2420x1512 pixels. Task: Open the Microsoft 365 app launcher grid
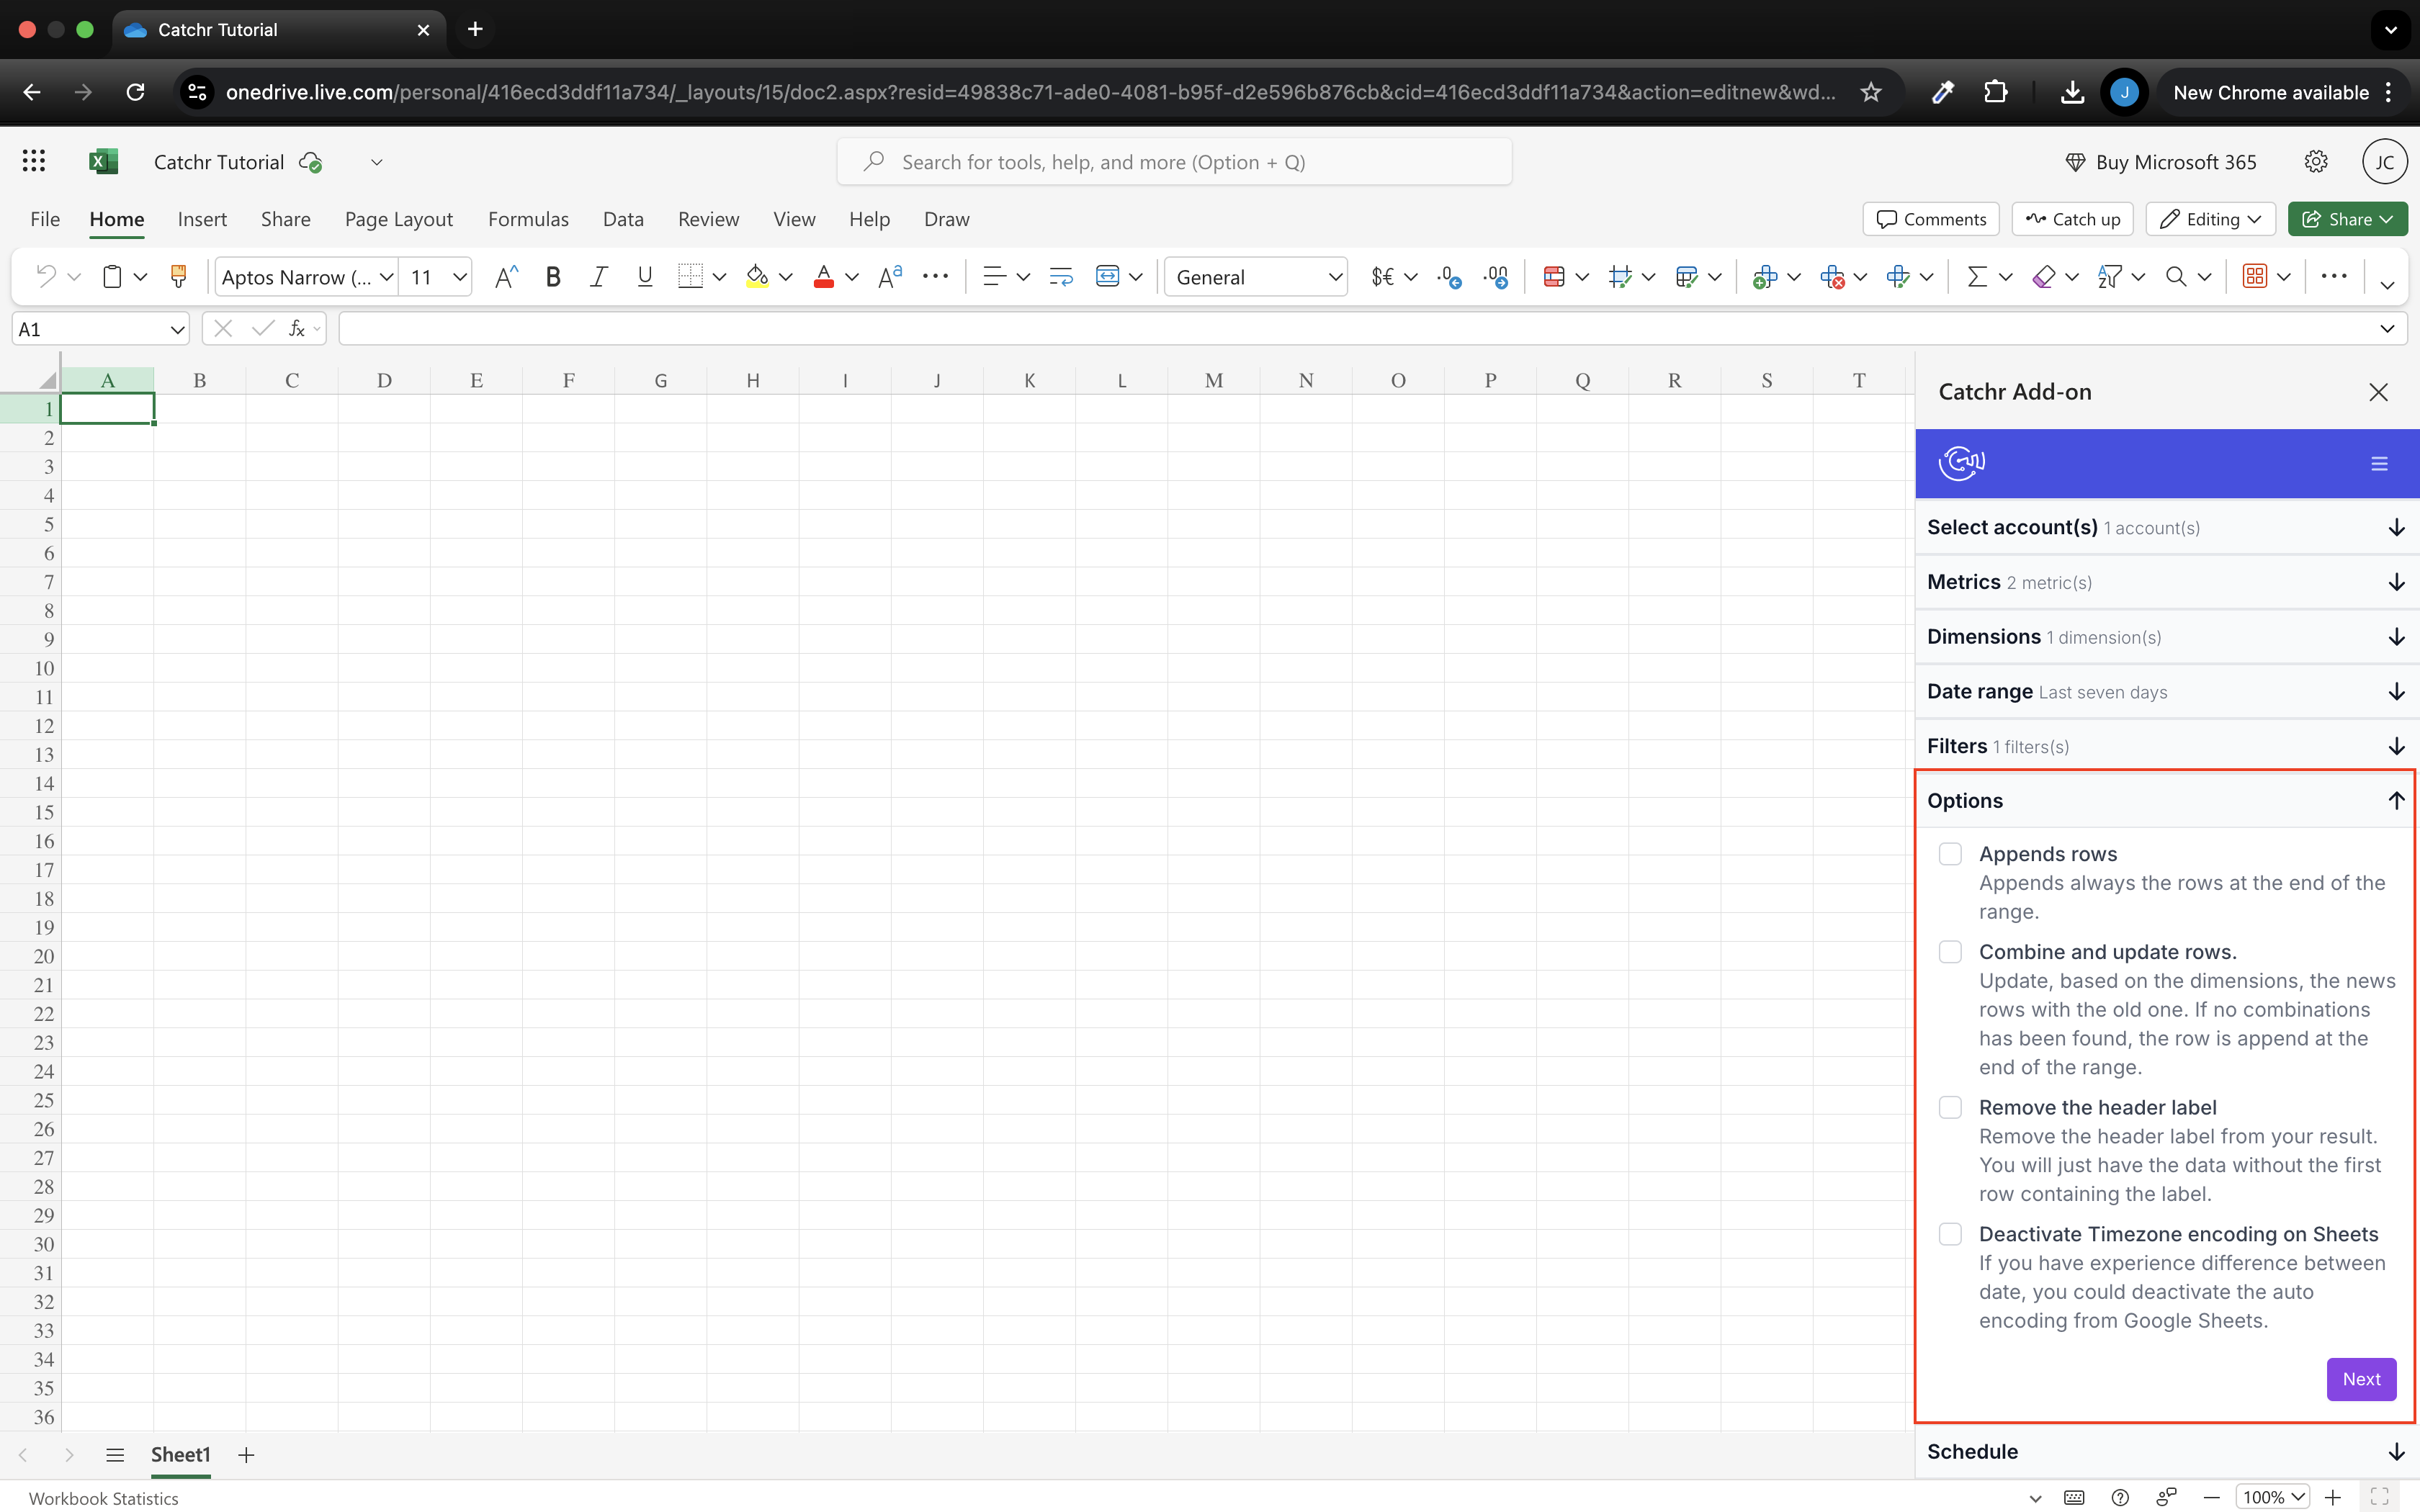pyautogui.click(x=34, y=161)
